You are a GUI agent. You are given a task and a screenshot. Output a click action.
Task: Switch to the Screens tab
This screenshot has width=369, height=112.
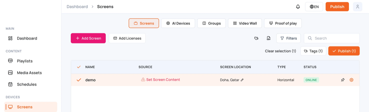click(x=144, y=23)
